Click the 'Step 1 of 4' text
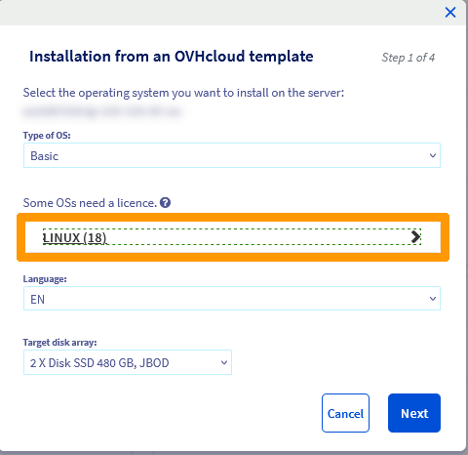 coord(409,58)
